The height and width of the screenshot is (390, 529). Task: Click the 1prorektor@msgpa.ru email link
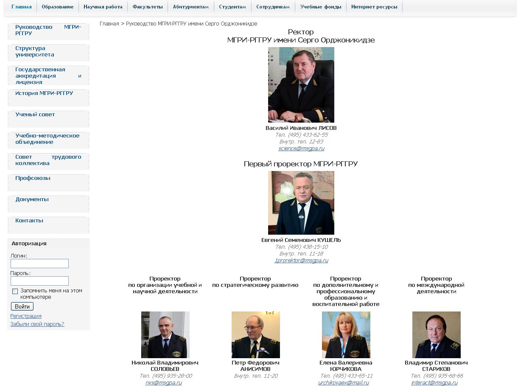[301, 261]
